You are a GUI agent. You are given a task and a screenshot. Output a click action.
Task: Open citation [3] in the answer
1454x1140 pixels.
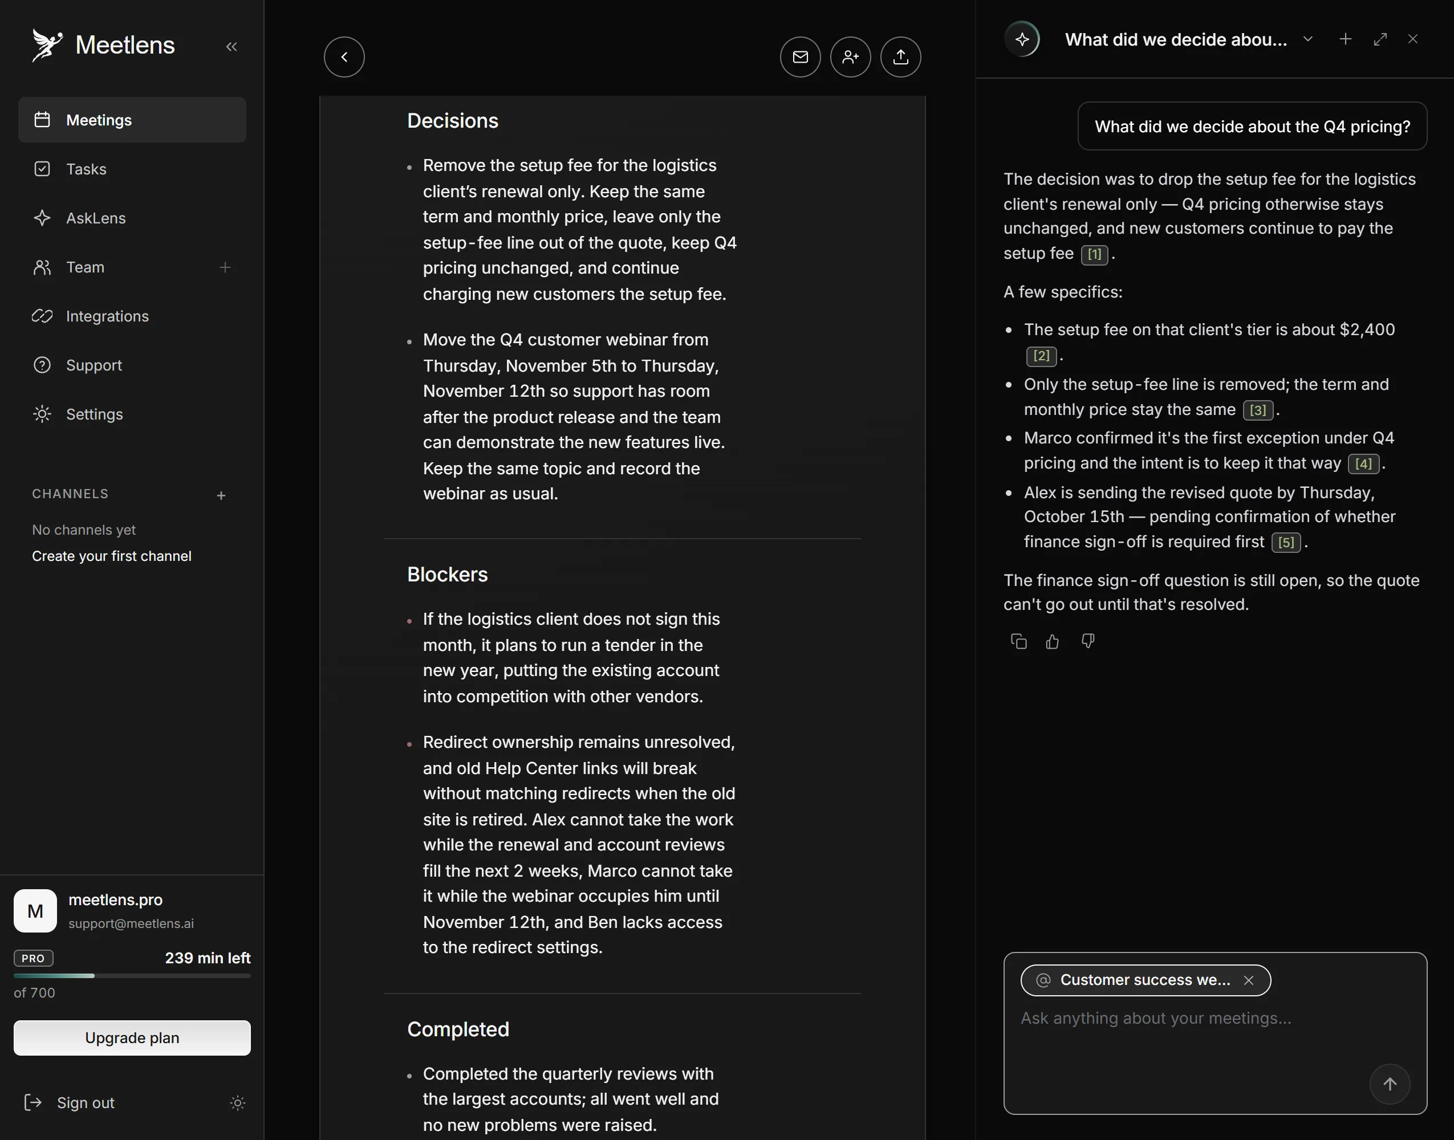pyautogui.click(x=1258, y=410)
